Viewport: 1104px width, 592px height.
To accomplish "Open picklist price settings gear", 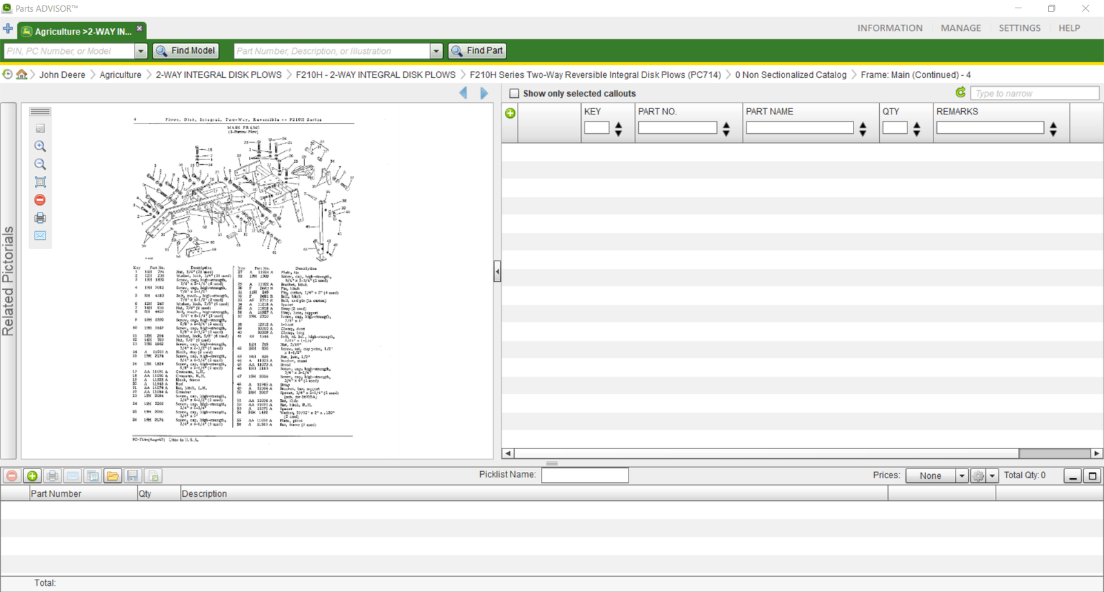I will 978,476.
